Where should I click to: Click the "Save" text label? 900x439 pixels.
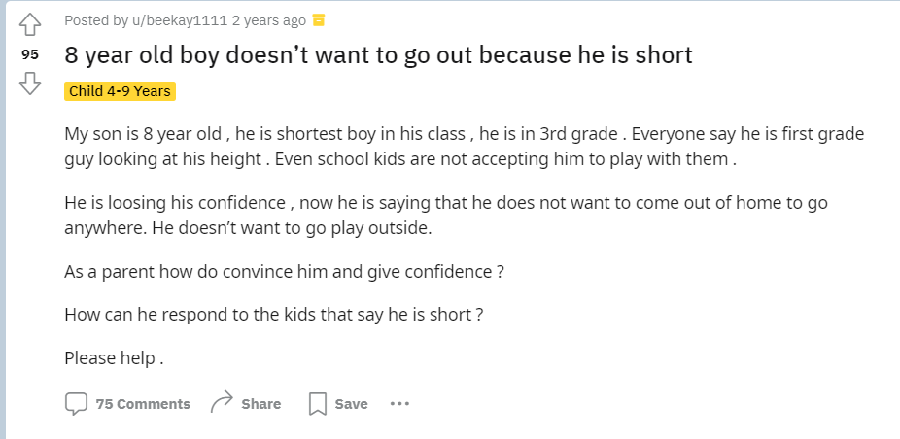(351, 404)
